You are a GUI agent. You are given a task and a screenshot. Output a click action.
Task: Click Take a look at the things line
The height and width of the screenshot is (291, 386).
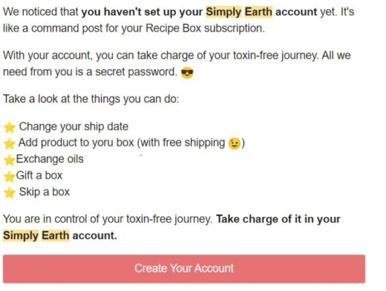(91, 100)
